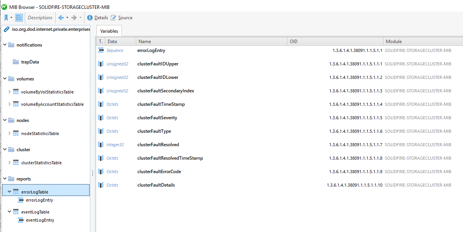Collapse the volumes folder
This screenshot has width=463, height=232.
pyautogui.click(x=5, y=78)
